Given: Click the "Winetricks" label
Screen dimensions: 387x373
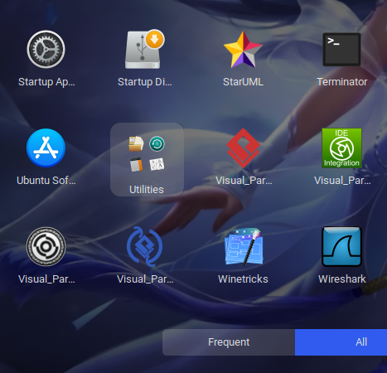Looking at the screenshot, I should pos(243,279).
